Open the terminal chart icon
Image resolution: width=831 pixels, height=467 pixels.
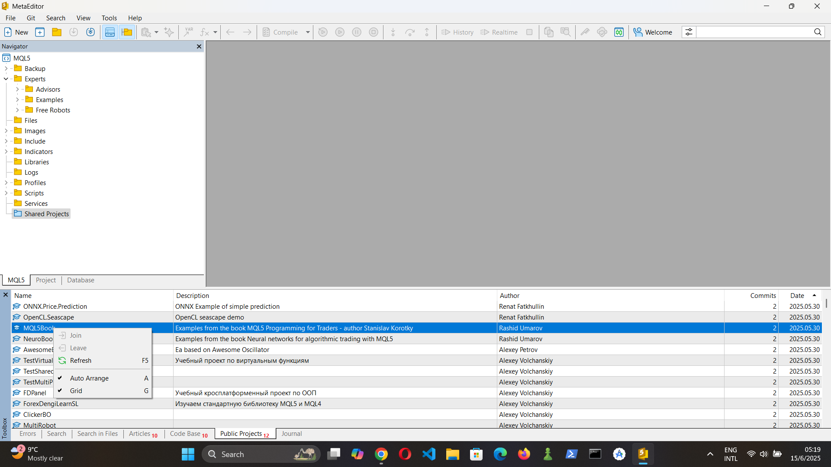point(619,32)
